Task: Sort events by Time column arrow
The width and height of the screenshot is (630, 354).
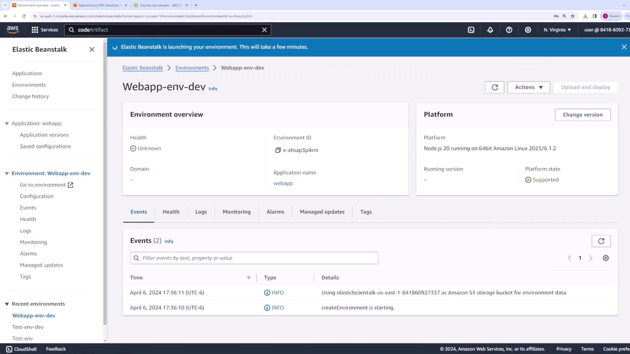Action: pos(249,278)
